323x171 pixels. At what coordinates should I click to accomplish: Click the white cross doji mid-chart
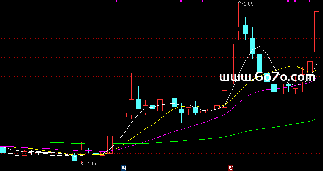(166, 95)
